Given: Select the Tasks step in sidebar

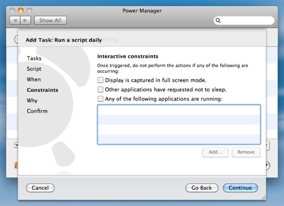Looking at the screenshot, I should 34,58.
